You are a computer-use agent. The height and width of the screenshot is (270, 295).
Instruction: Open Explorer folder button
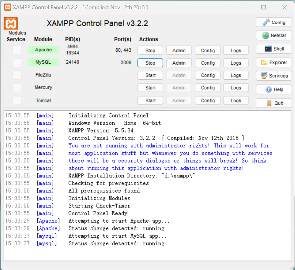(274, 62)
